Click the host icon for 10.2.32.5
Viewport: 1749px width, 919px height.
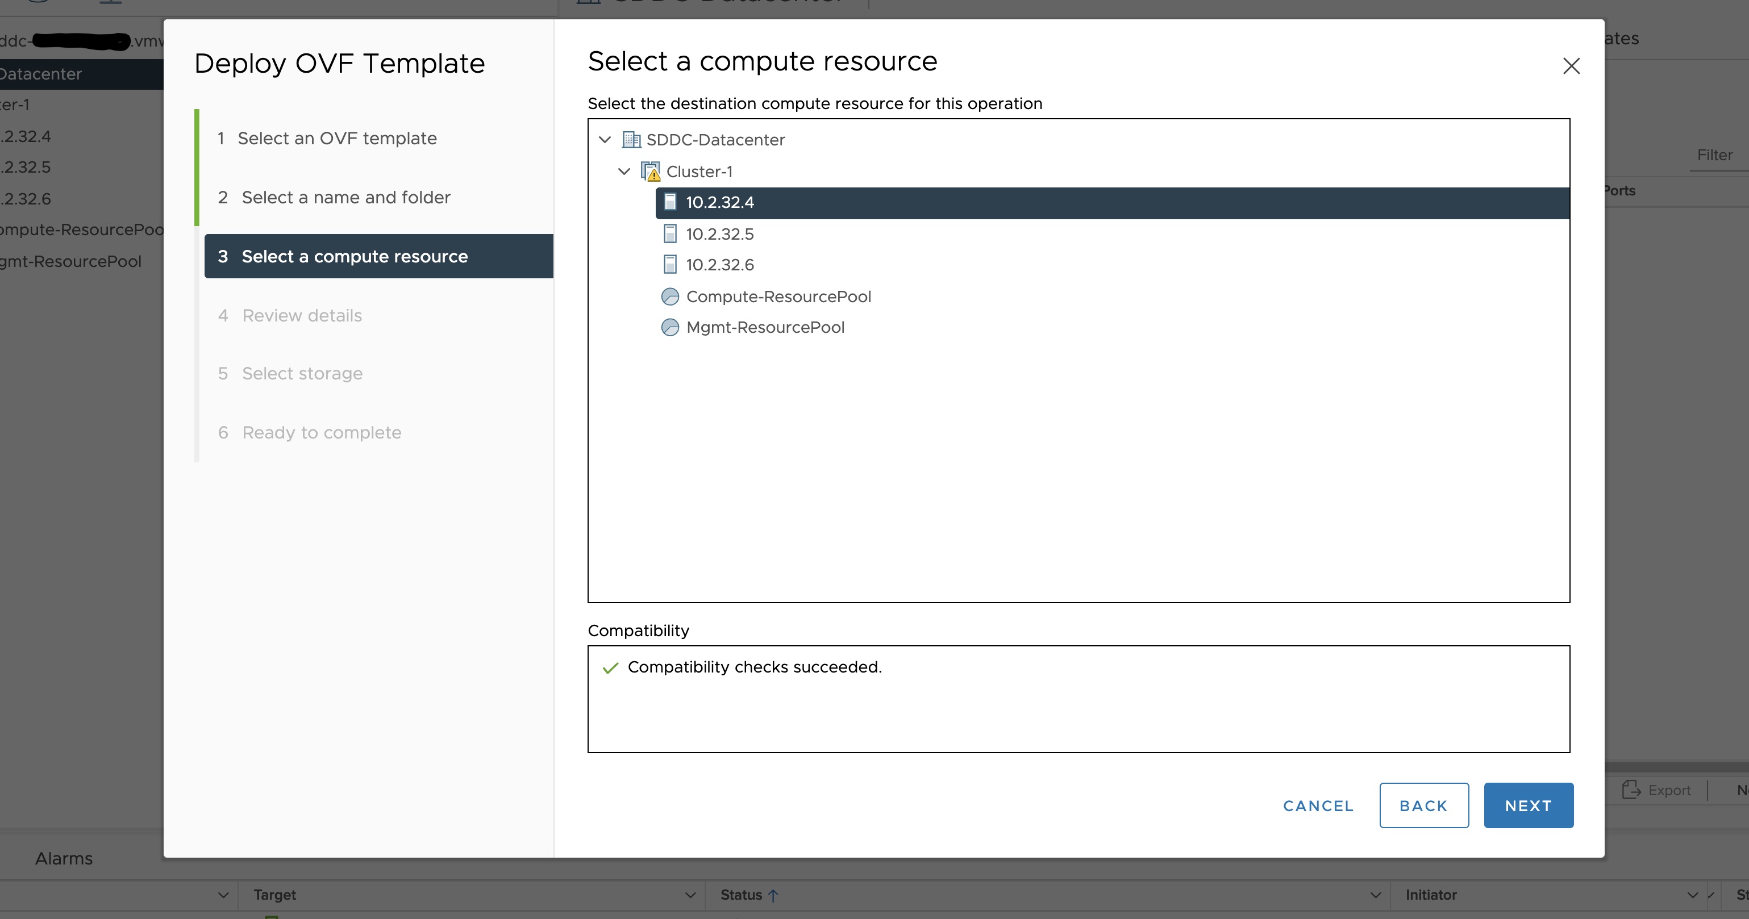pos(669,234)
